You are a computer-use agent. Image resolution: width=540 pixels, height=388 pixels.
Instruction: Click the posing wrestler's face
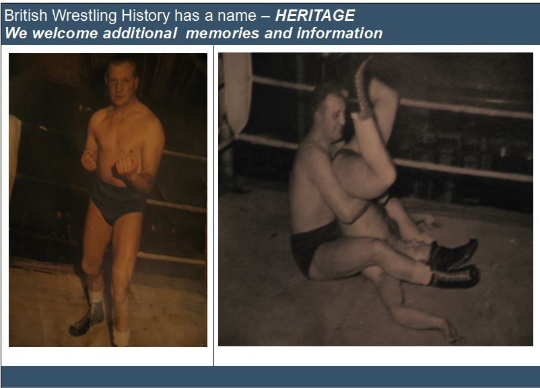pos(120,83)
